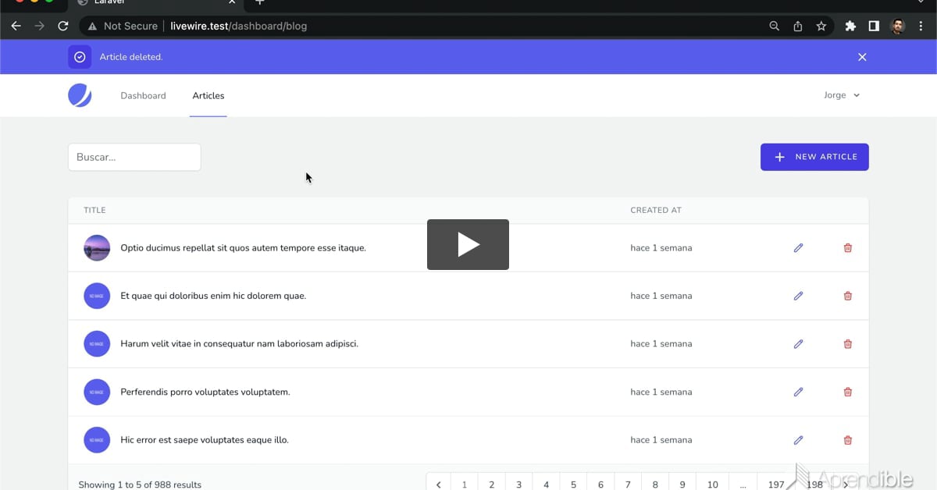Go to pagination page 7
Image resolution: width=937 pixels, height=490 pixels.
(628, 484)
